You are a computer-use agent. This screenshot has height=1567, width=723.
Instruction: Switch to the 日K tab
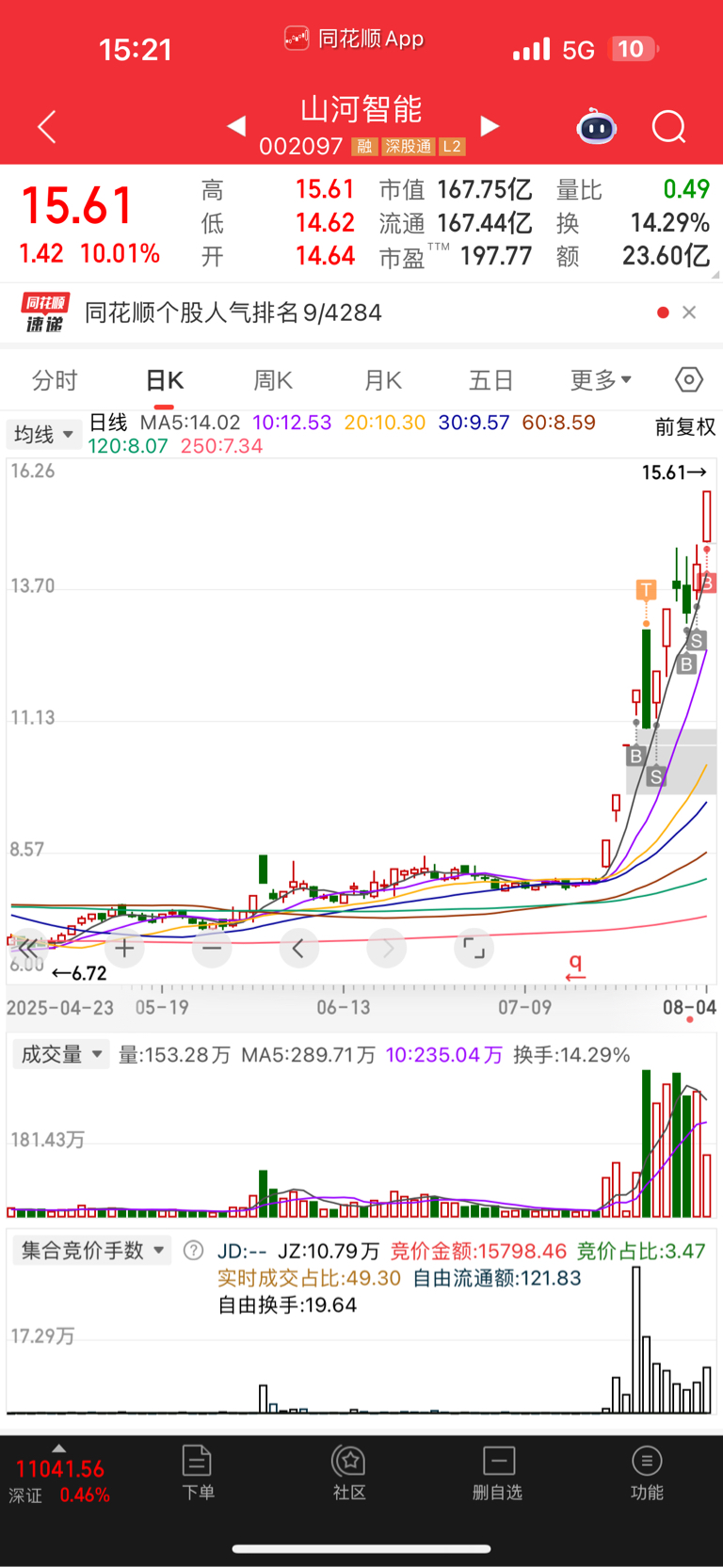point(165,380)
